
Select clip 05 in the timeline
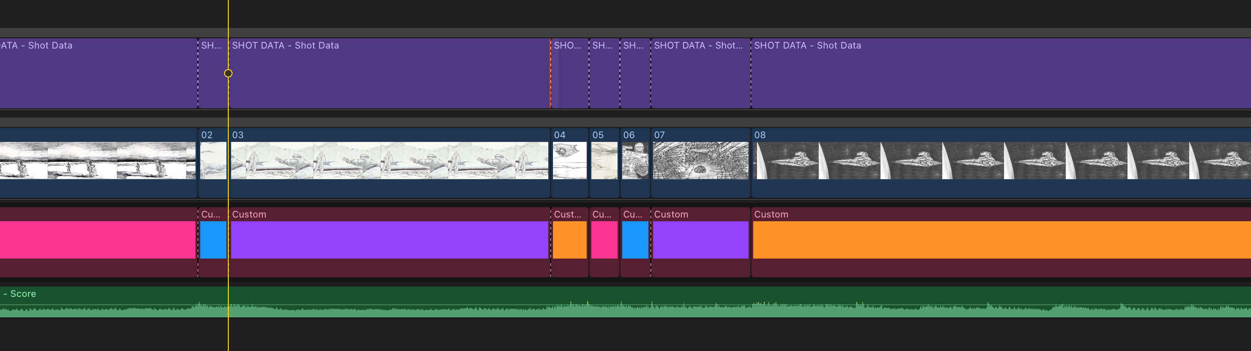[x=604, y=162]
